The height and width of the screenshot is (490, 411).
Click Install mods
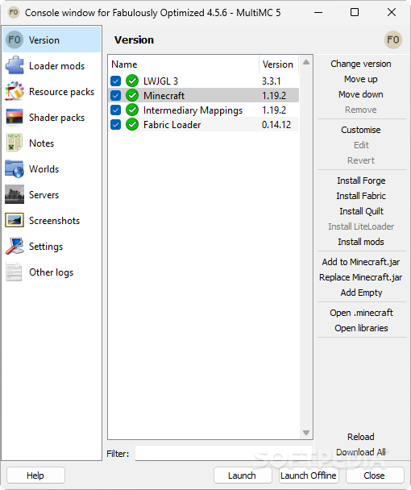click(361, 242)
